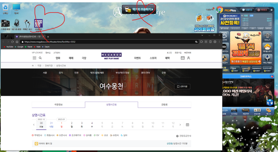Click the YouTube bookmark

(x=9, y=47)
